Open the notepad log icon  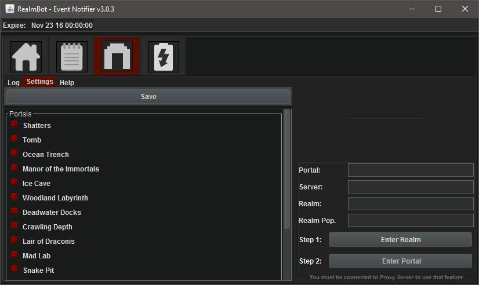pos(72,57)
